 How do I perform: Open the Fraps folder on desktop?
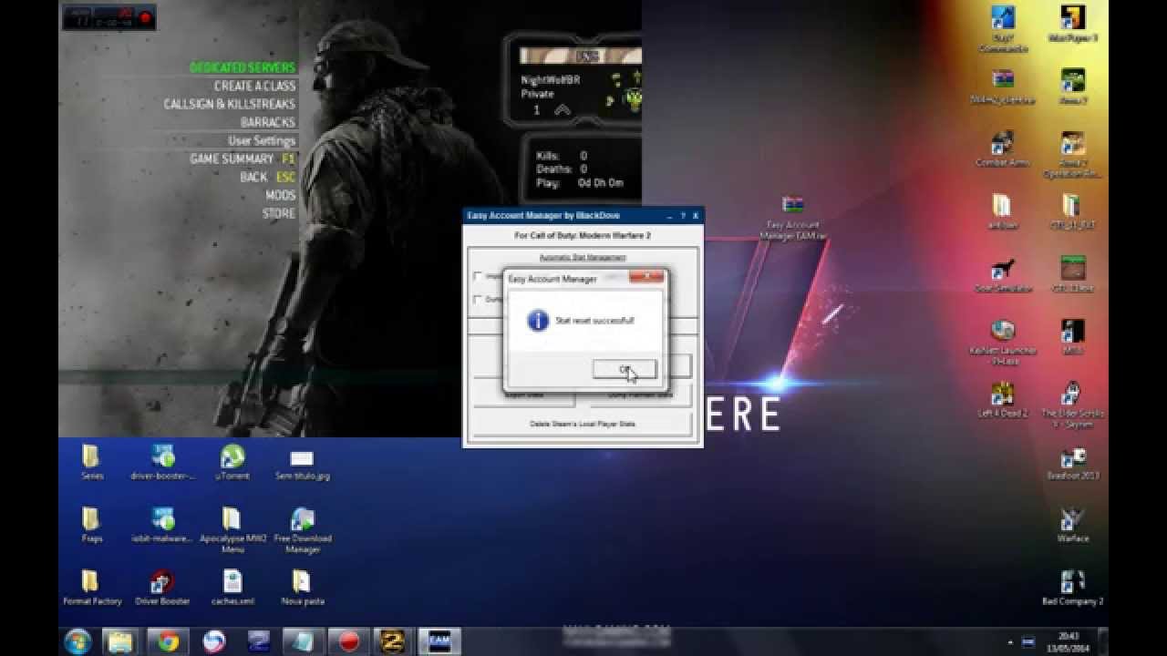click(x=91, y=525)
